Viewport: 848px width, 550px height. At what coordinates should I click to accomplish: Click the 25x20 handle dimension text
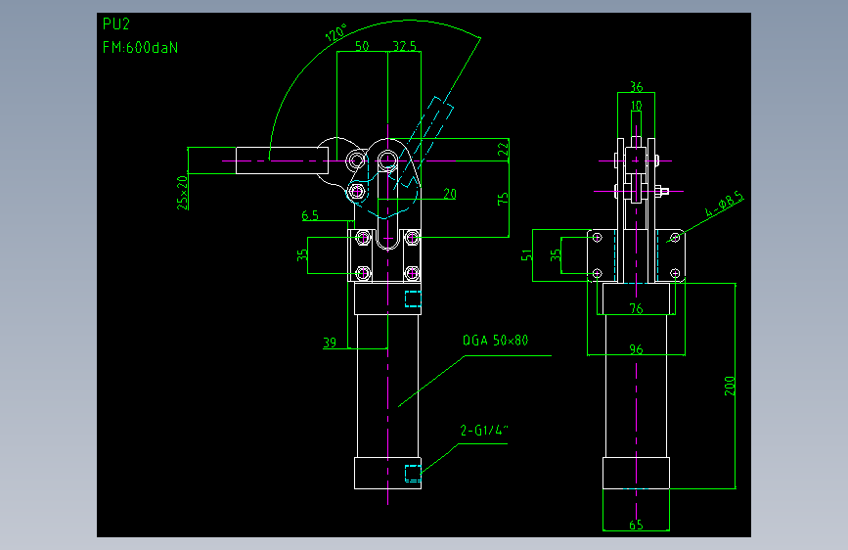(183, 192)
